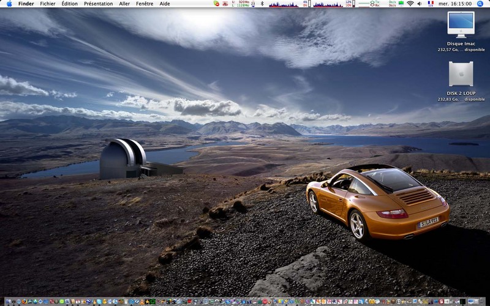The width and height of the screenshot is (490, 306).
Task: Open Skype from the Dock
Action: (x=99, y=302)
